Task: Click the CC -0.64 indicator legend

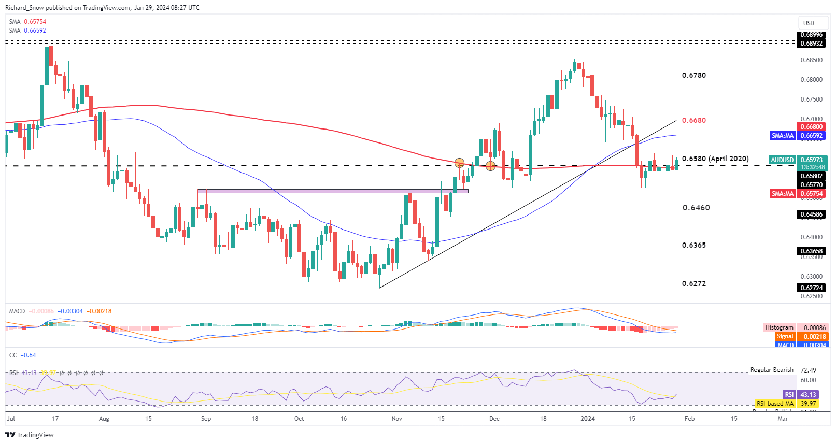Action: pos(22,355)
